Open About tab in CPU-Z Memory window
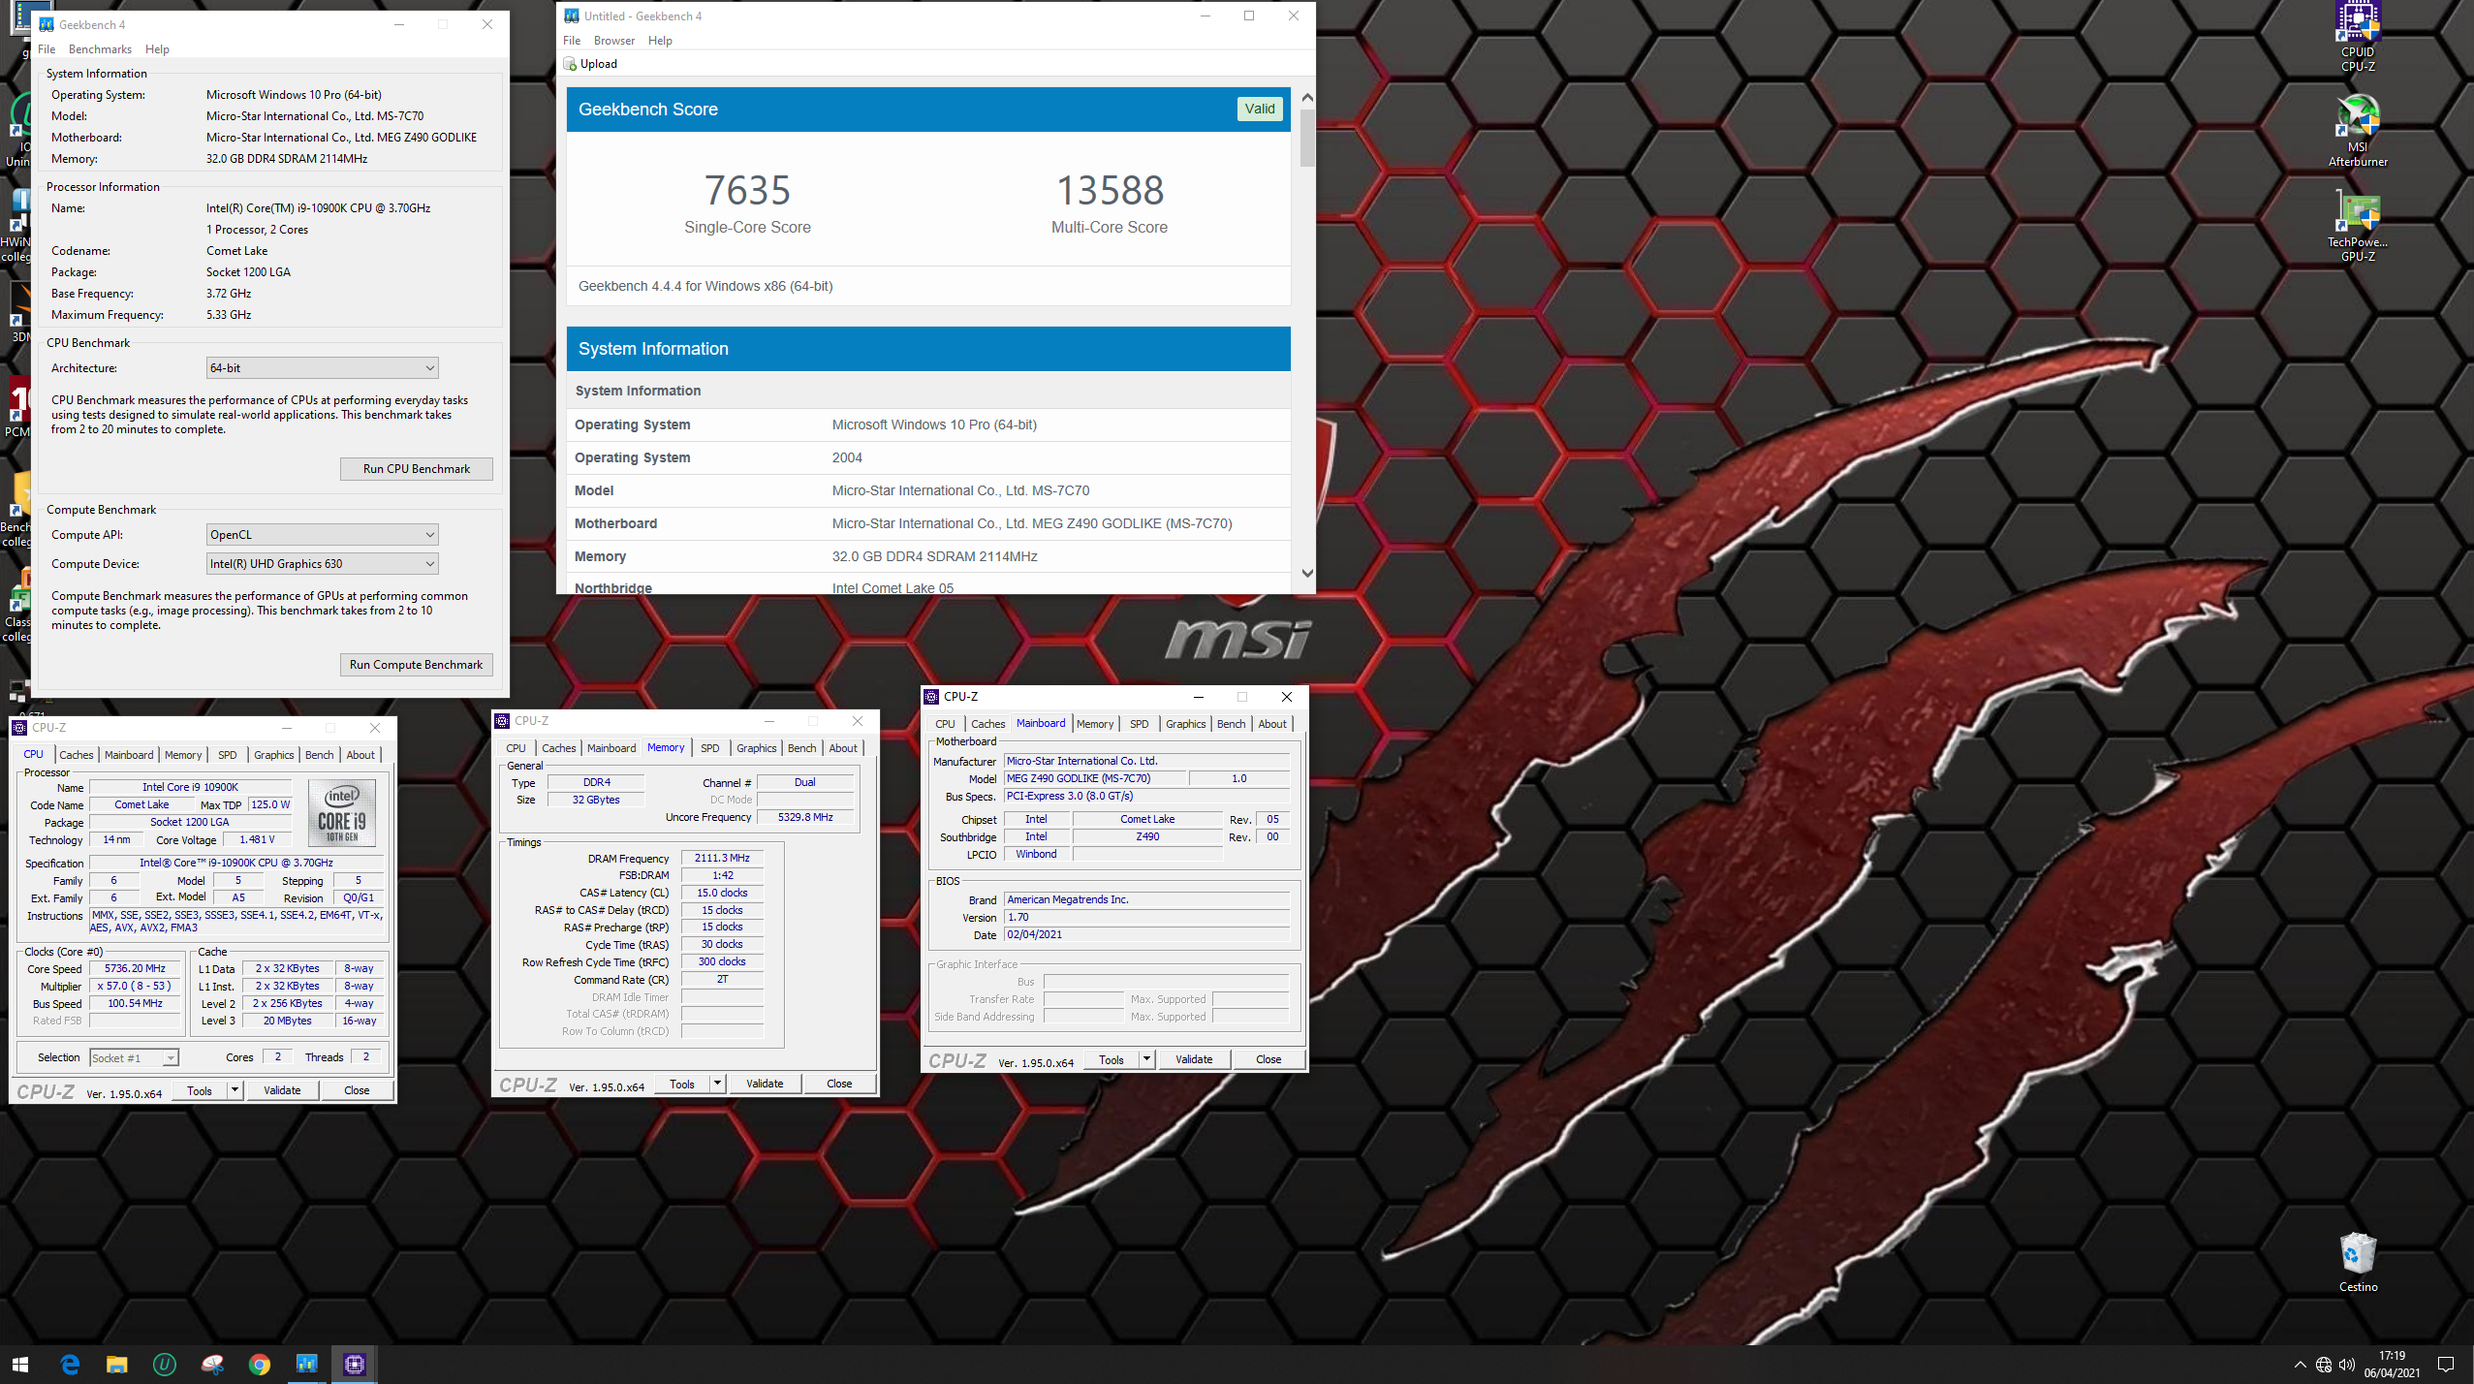 point(843,748)
